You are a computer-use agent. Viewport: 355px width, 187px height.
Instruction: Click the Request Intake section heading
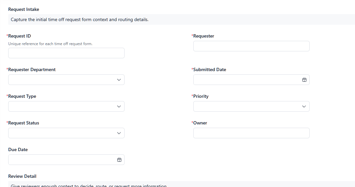tap(24, 9)
